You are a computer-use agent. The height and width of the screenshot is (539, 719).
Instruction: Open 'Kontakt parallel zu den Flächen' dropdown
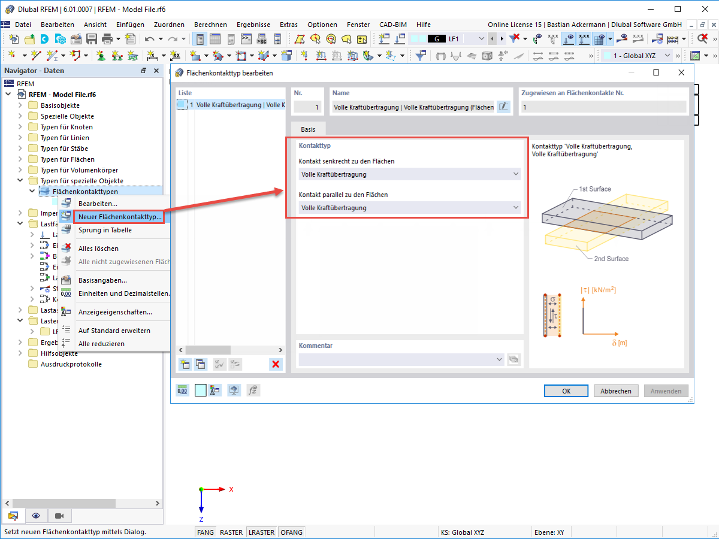[410, 208]
